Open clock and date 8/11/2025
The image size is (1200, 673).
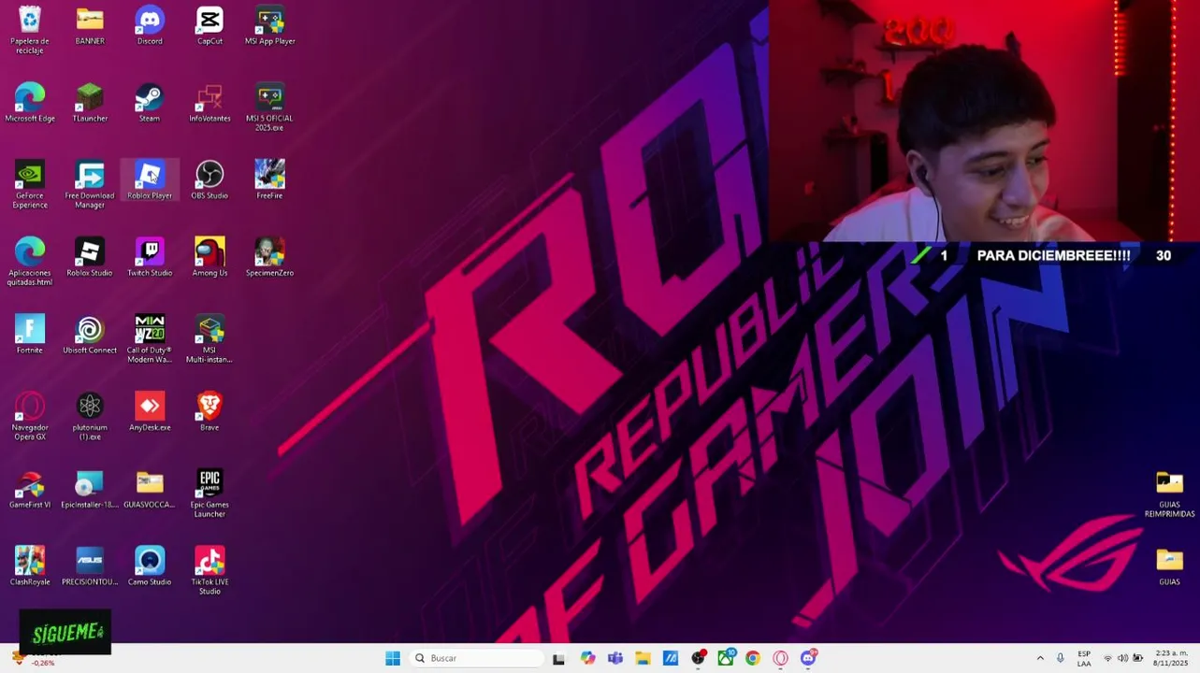tap(1171, 658)
